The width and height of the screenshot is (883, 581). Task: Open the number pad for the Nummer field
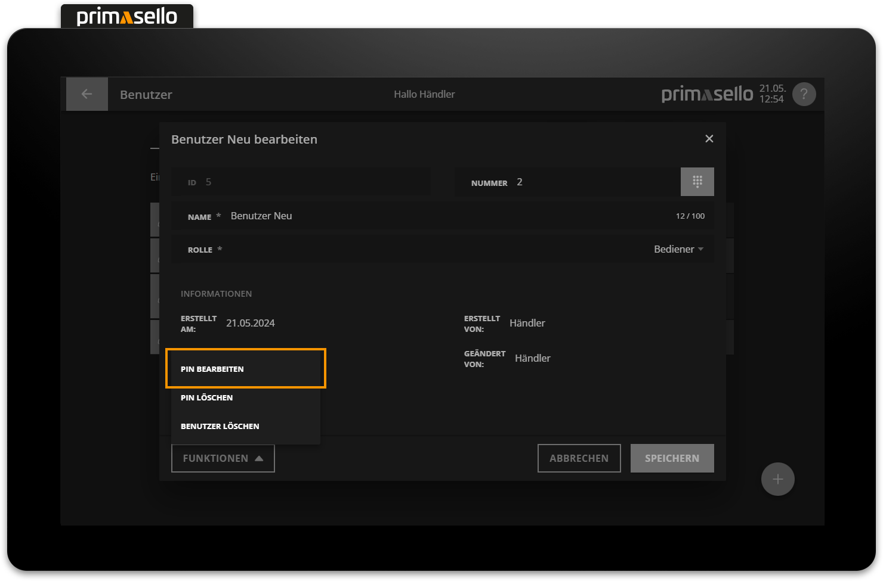tap(697, 182)
